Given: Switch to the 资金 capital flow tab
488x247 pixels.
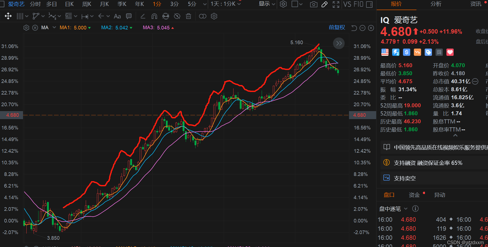Looking at the screenshot, I should pos(414,195).
